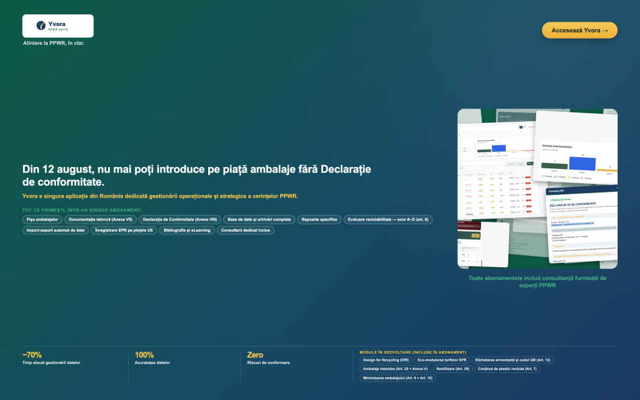Click the label 'TOT CE PRIMEȘTI, ÎNTR-UN SINGUR ABONAMENT'

pyautogui.click(x=82, y=210)
